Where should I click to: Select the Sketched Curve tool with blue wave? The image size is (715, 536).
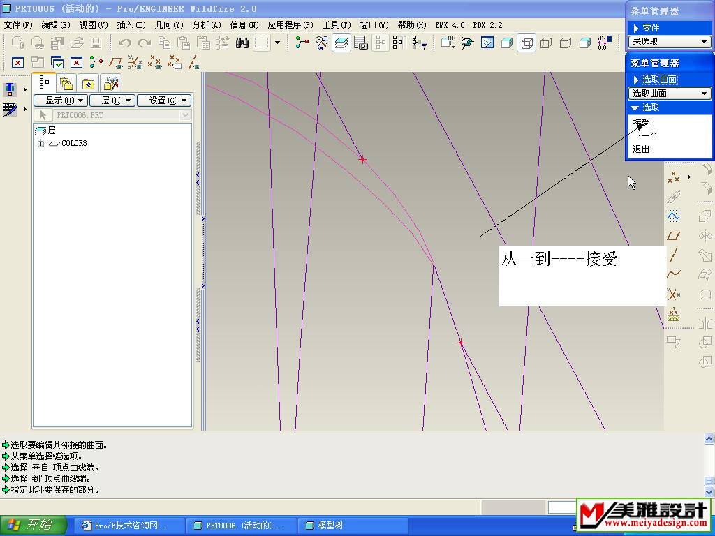coord(674,216)
